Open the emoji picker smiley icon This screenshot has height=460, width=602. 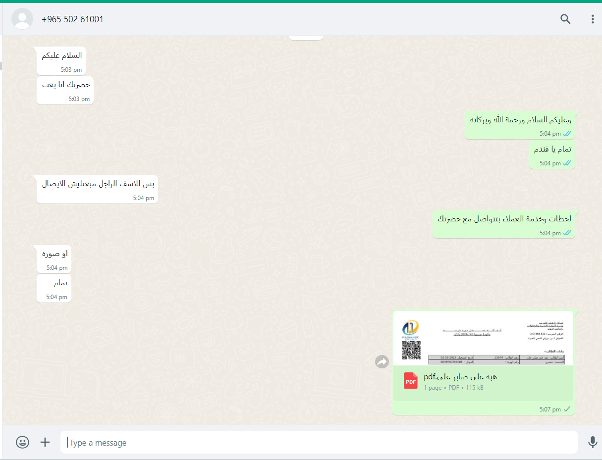(x=22, y=442)
